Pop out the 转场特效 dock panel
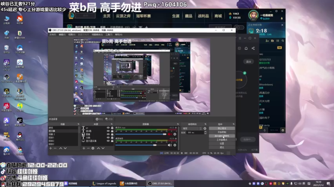 (x=205, y=124)
